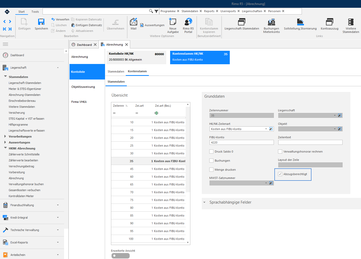Image resolution: width=361 pixels, height=259 pixels.
Task: Open the HK/NK-Zeilenart dropdown arrow
Action: 266,129
